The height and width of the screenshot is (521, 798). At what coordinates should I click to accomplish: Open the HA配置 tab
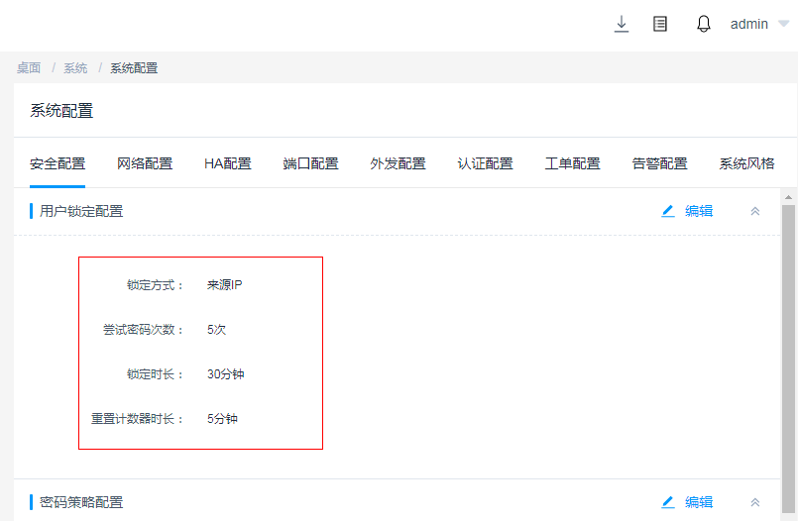click(227, 163)
